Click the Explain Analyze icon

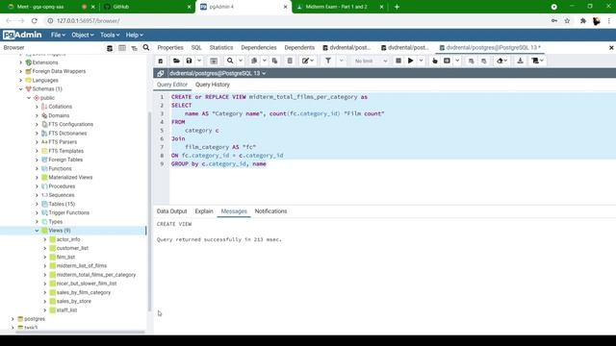pos(447,61)
